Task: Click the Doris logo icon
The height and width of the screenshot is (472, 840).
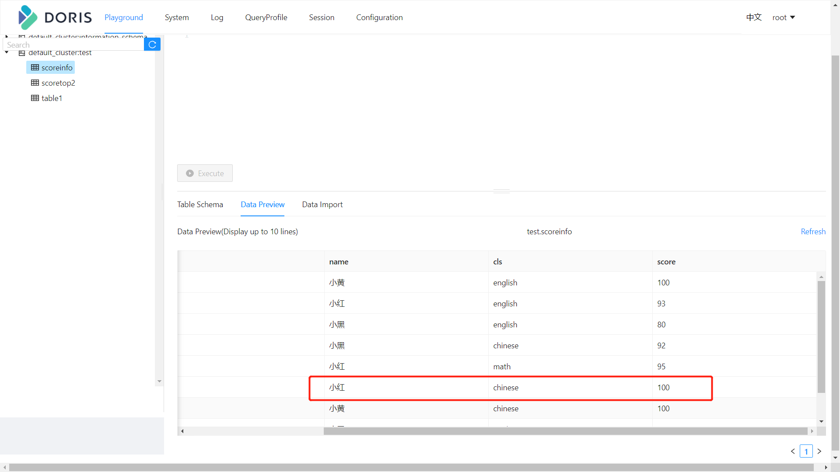Action: pyautogui.click(x=28, y=17)
